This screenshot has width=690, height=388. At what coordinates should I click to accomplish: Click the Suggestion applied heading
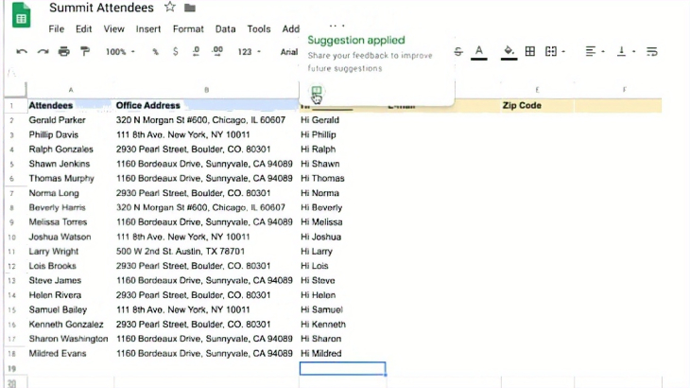click(356, 40)
